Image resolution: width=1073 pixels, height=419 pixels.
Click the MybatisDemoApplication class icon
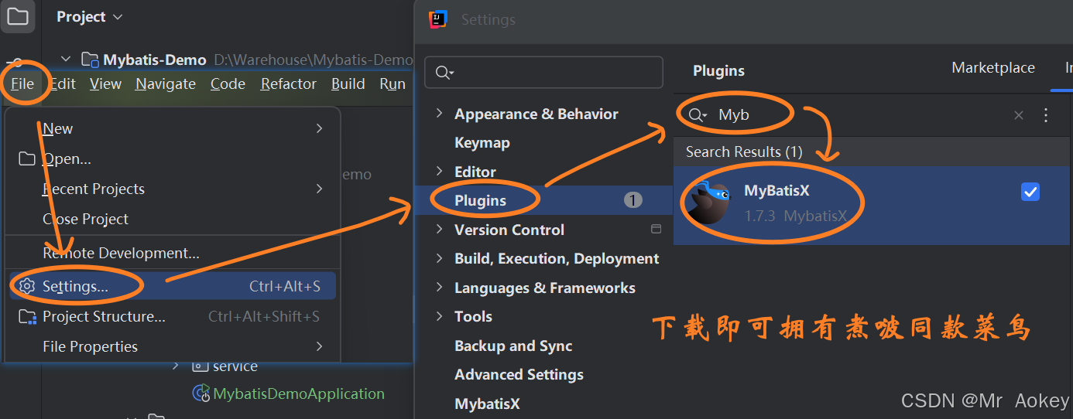click(201, 393)
